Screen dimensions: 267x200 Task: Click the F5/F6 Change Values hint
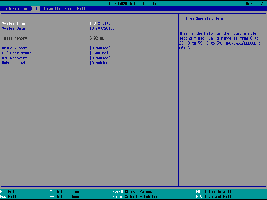[x=132, y=192]
